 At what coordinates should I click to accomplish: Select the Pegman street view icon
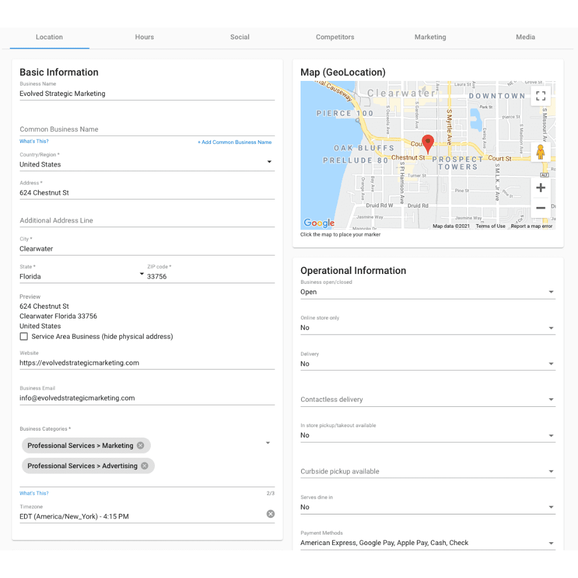click(x=540, y=151)
